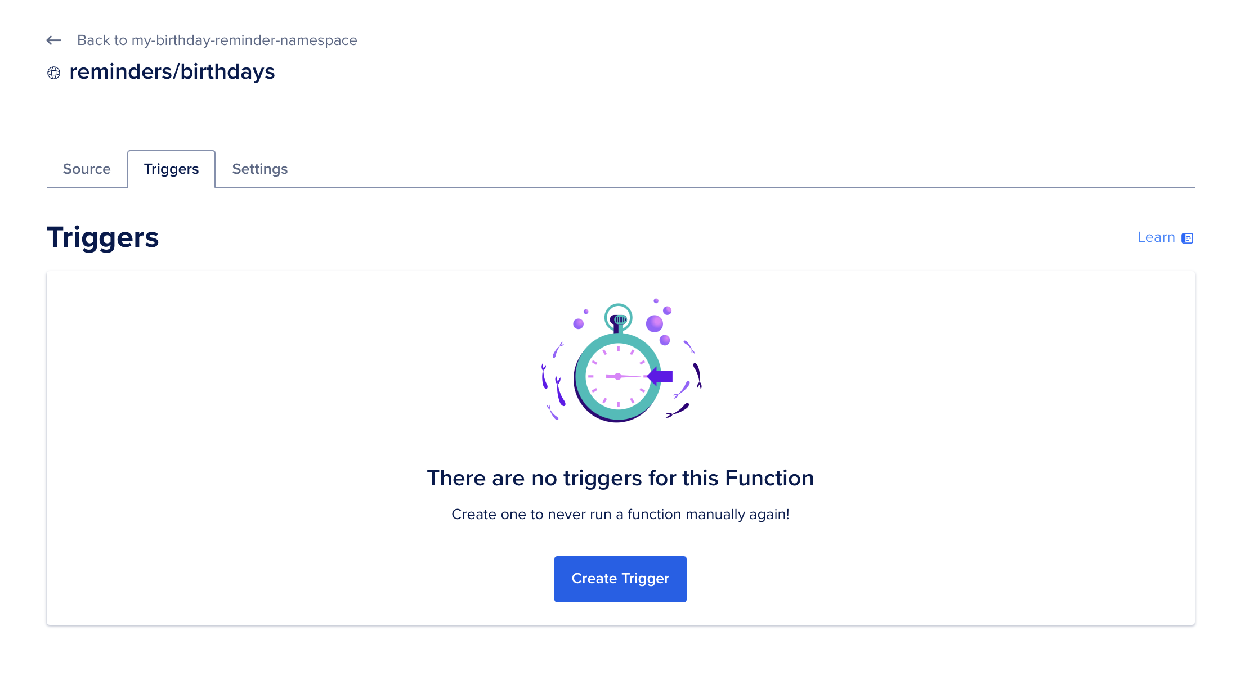Screen dimensions: 1245x676
Task: Click the document icon next to Learn
Action: tap(1187, 238)
